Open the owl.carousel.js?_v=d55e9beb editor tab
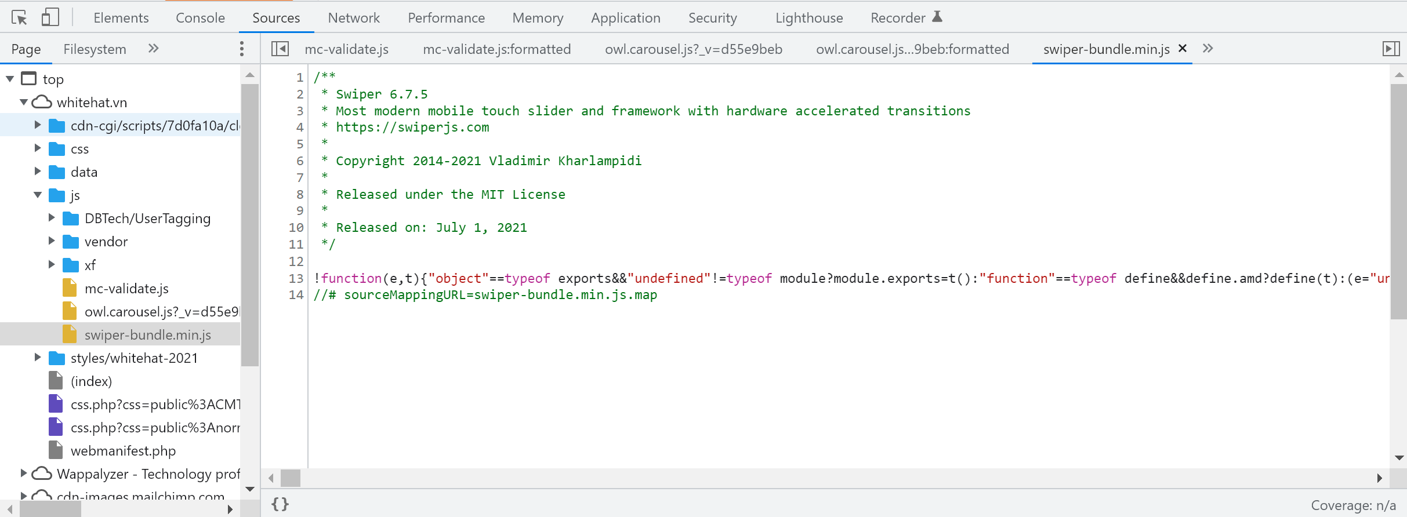Image resolution: width=1407 pixels, height=517 pixels. pyautogui.click(x=694, y=49)
